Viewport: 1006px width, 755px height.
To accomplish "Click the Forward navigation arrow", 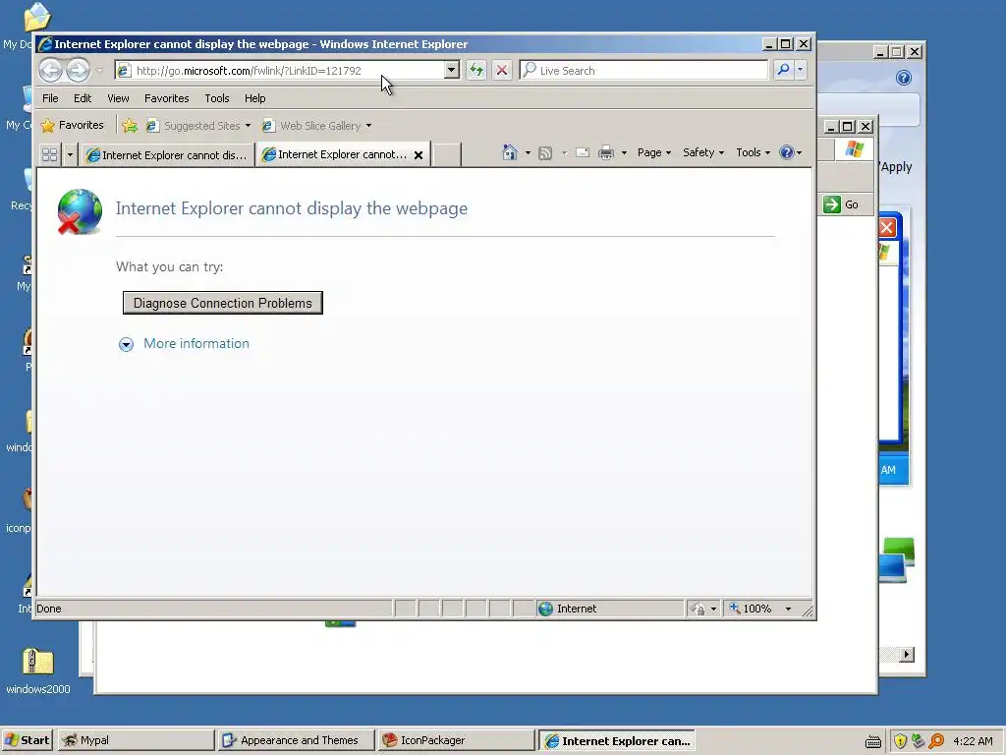I will pyautogui.click(x=78, y=70).
